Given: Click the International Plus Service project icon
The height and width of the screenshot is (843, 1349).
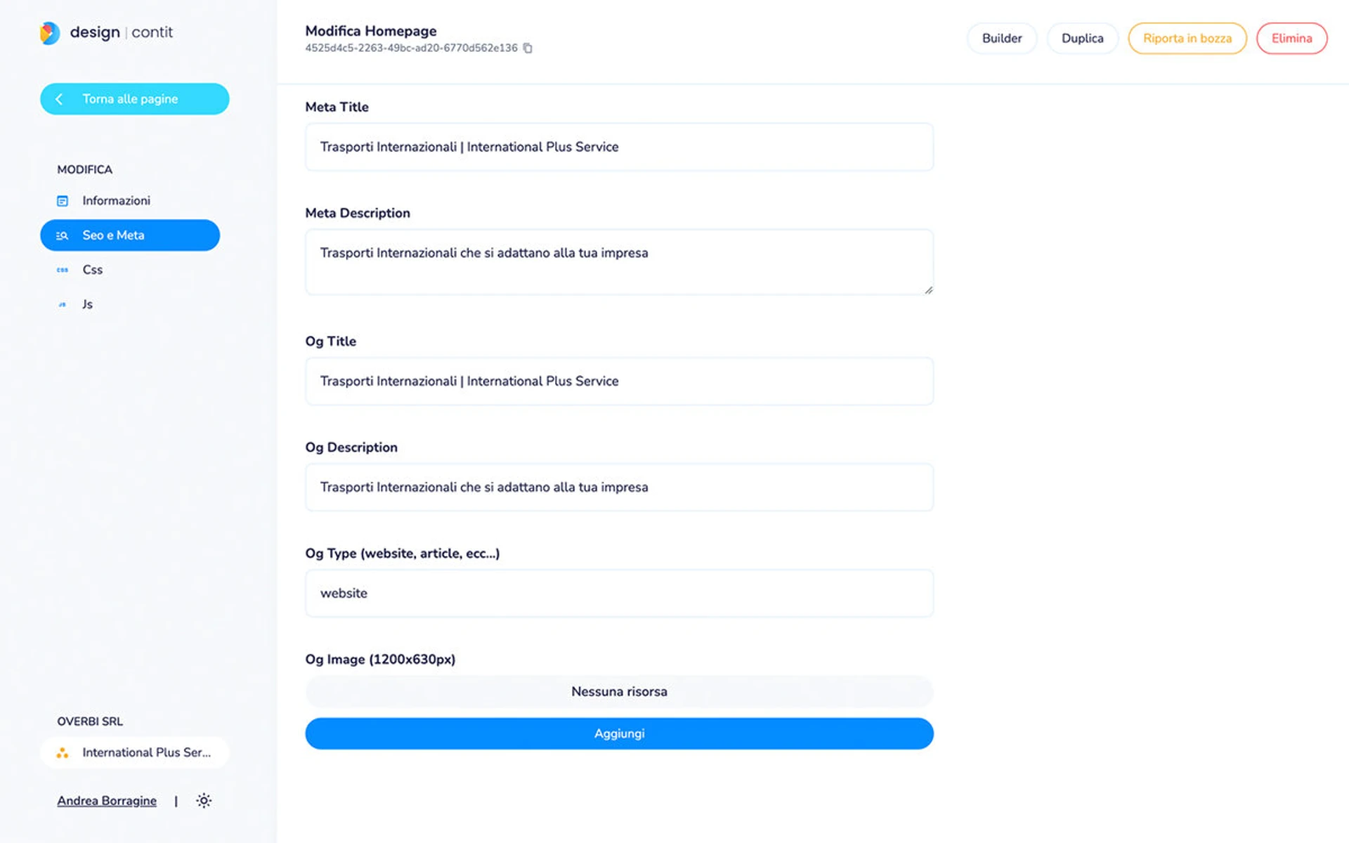Looking at the screenshot, I should [63, 752].
